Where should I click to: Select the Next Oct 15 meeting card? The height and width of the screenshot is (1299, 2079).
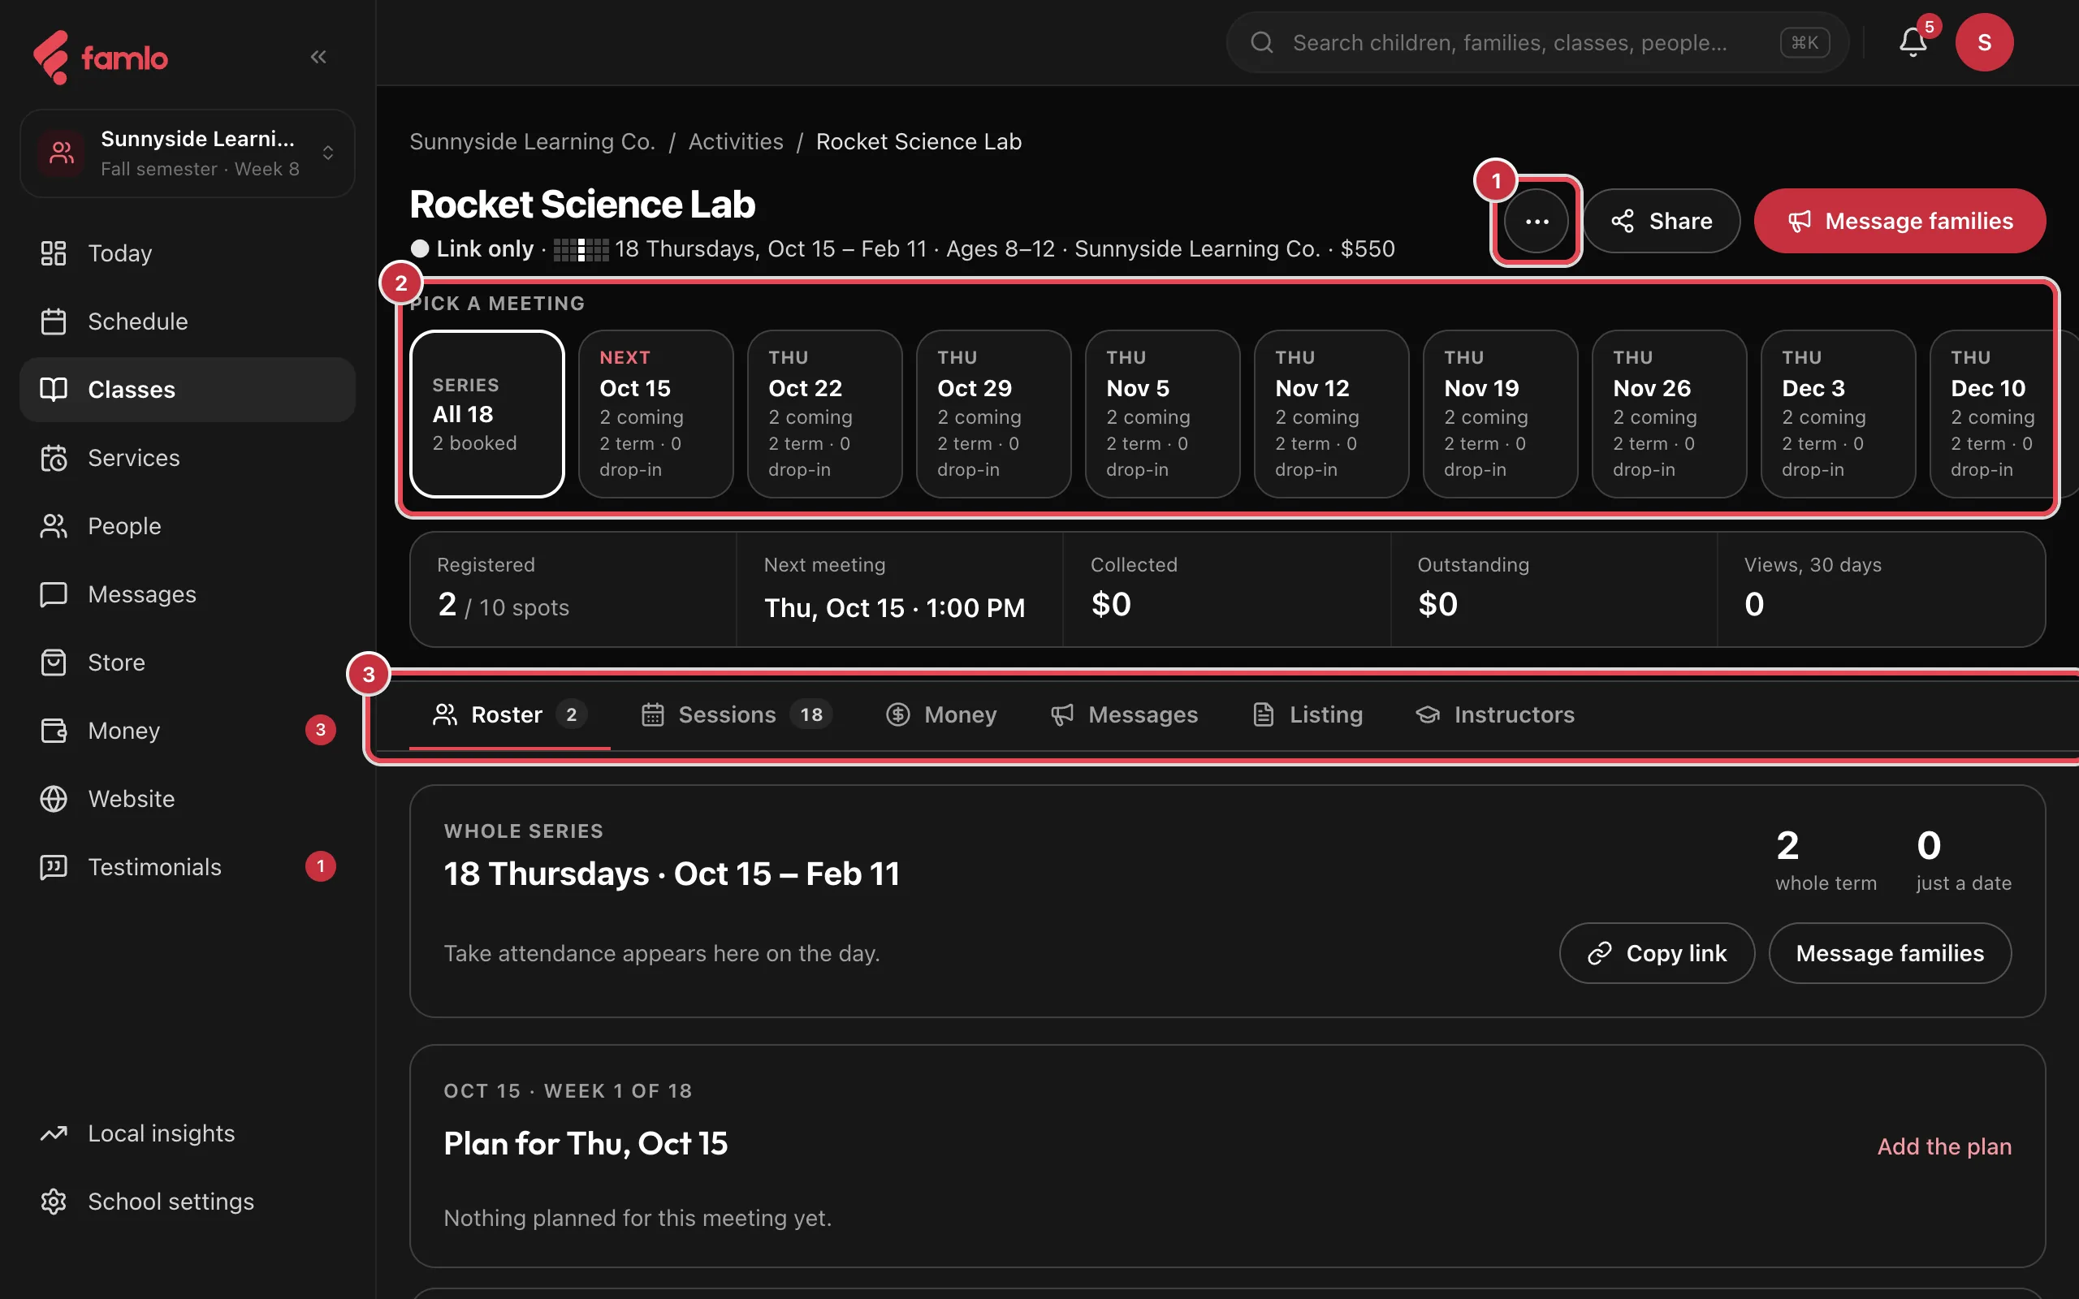coord(656,414)
